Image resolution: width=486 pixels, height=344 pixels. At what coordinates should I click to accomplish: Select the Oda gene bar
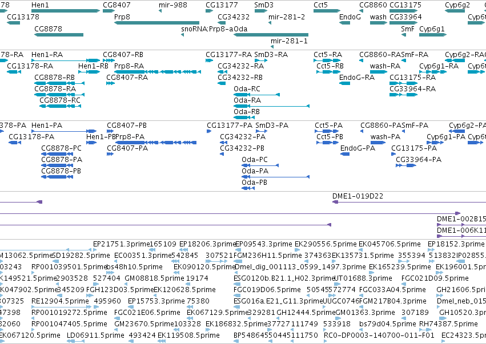[271, 35]
